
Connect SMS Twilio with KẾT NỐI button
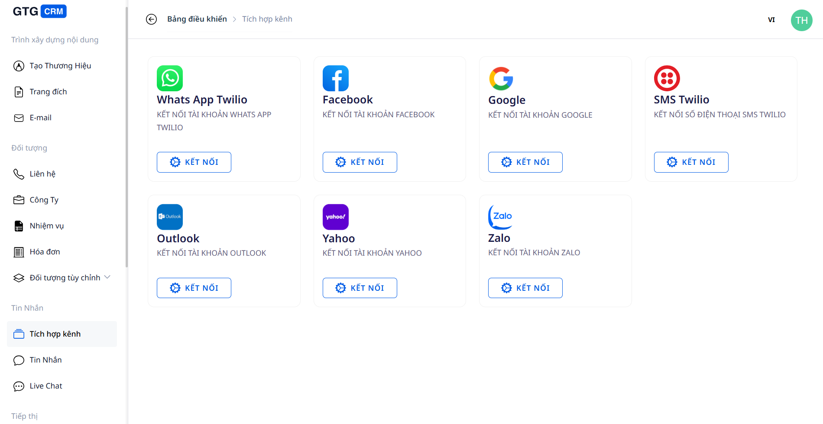(691, 162)
